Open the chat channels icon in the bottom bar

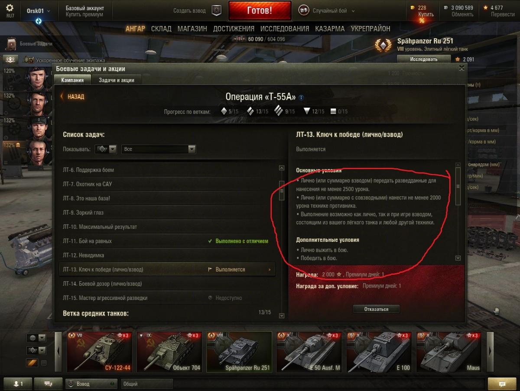tap(48, 384)
